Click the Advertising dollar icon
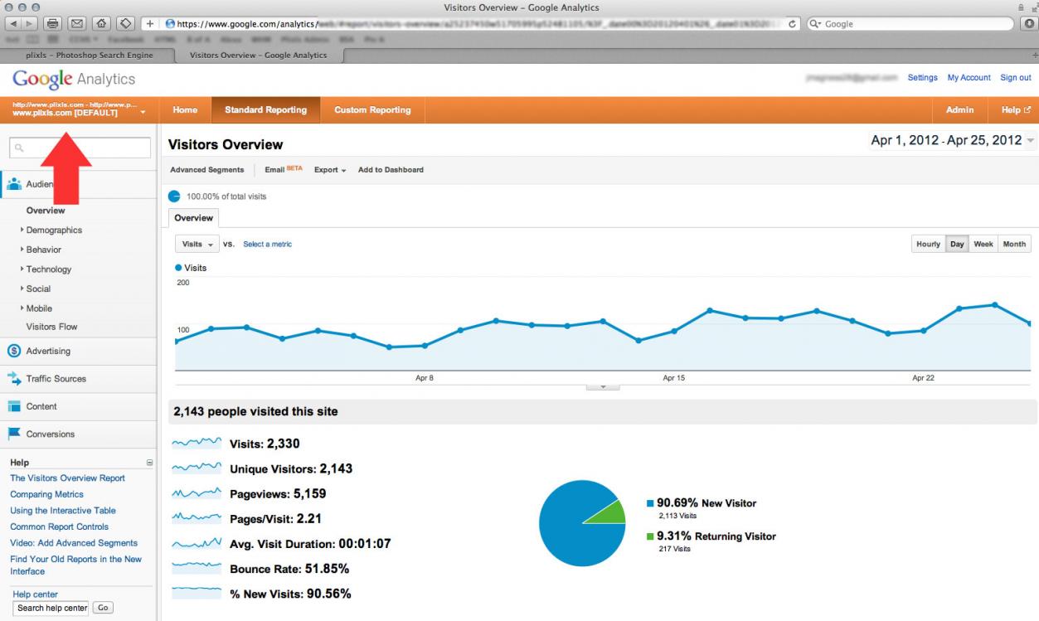Viewport: 1039px width, 621px height. (x=13, y=351)
